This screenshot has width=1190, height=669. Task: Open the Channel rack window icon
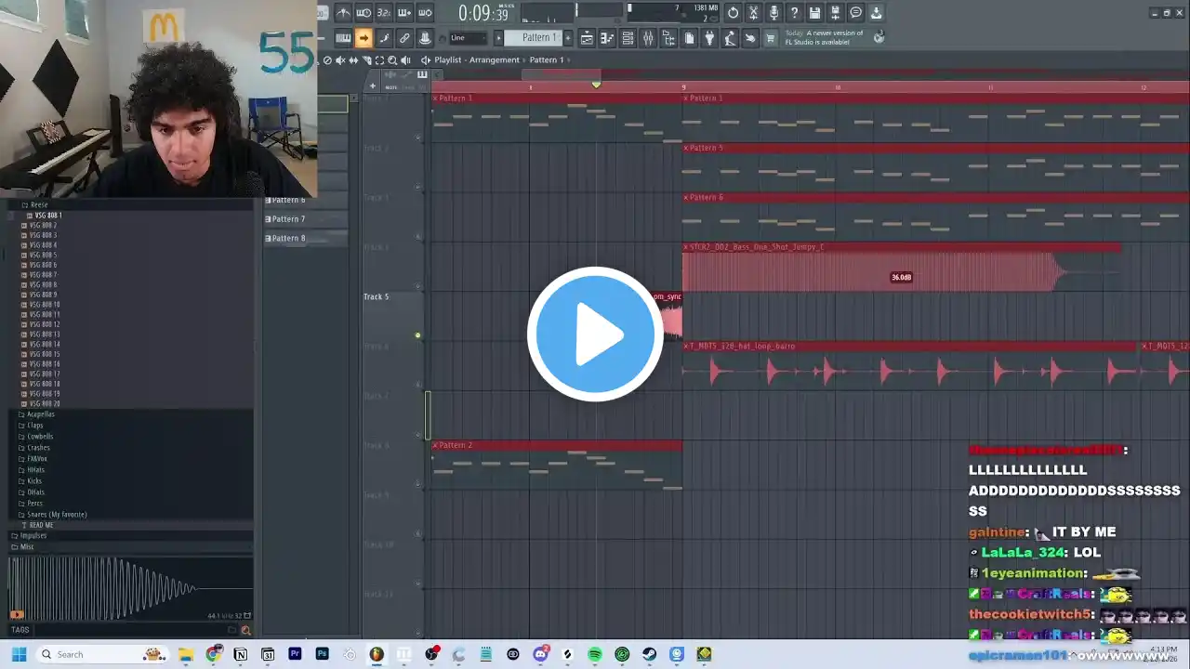point(628,38)
